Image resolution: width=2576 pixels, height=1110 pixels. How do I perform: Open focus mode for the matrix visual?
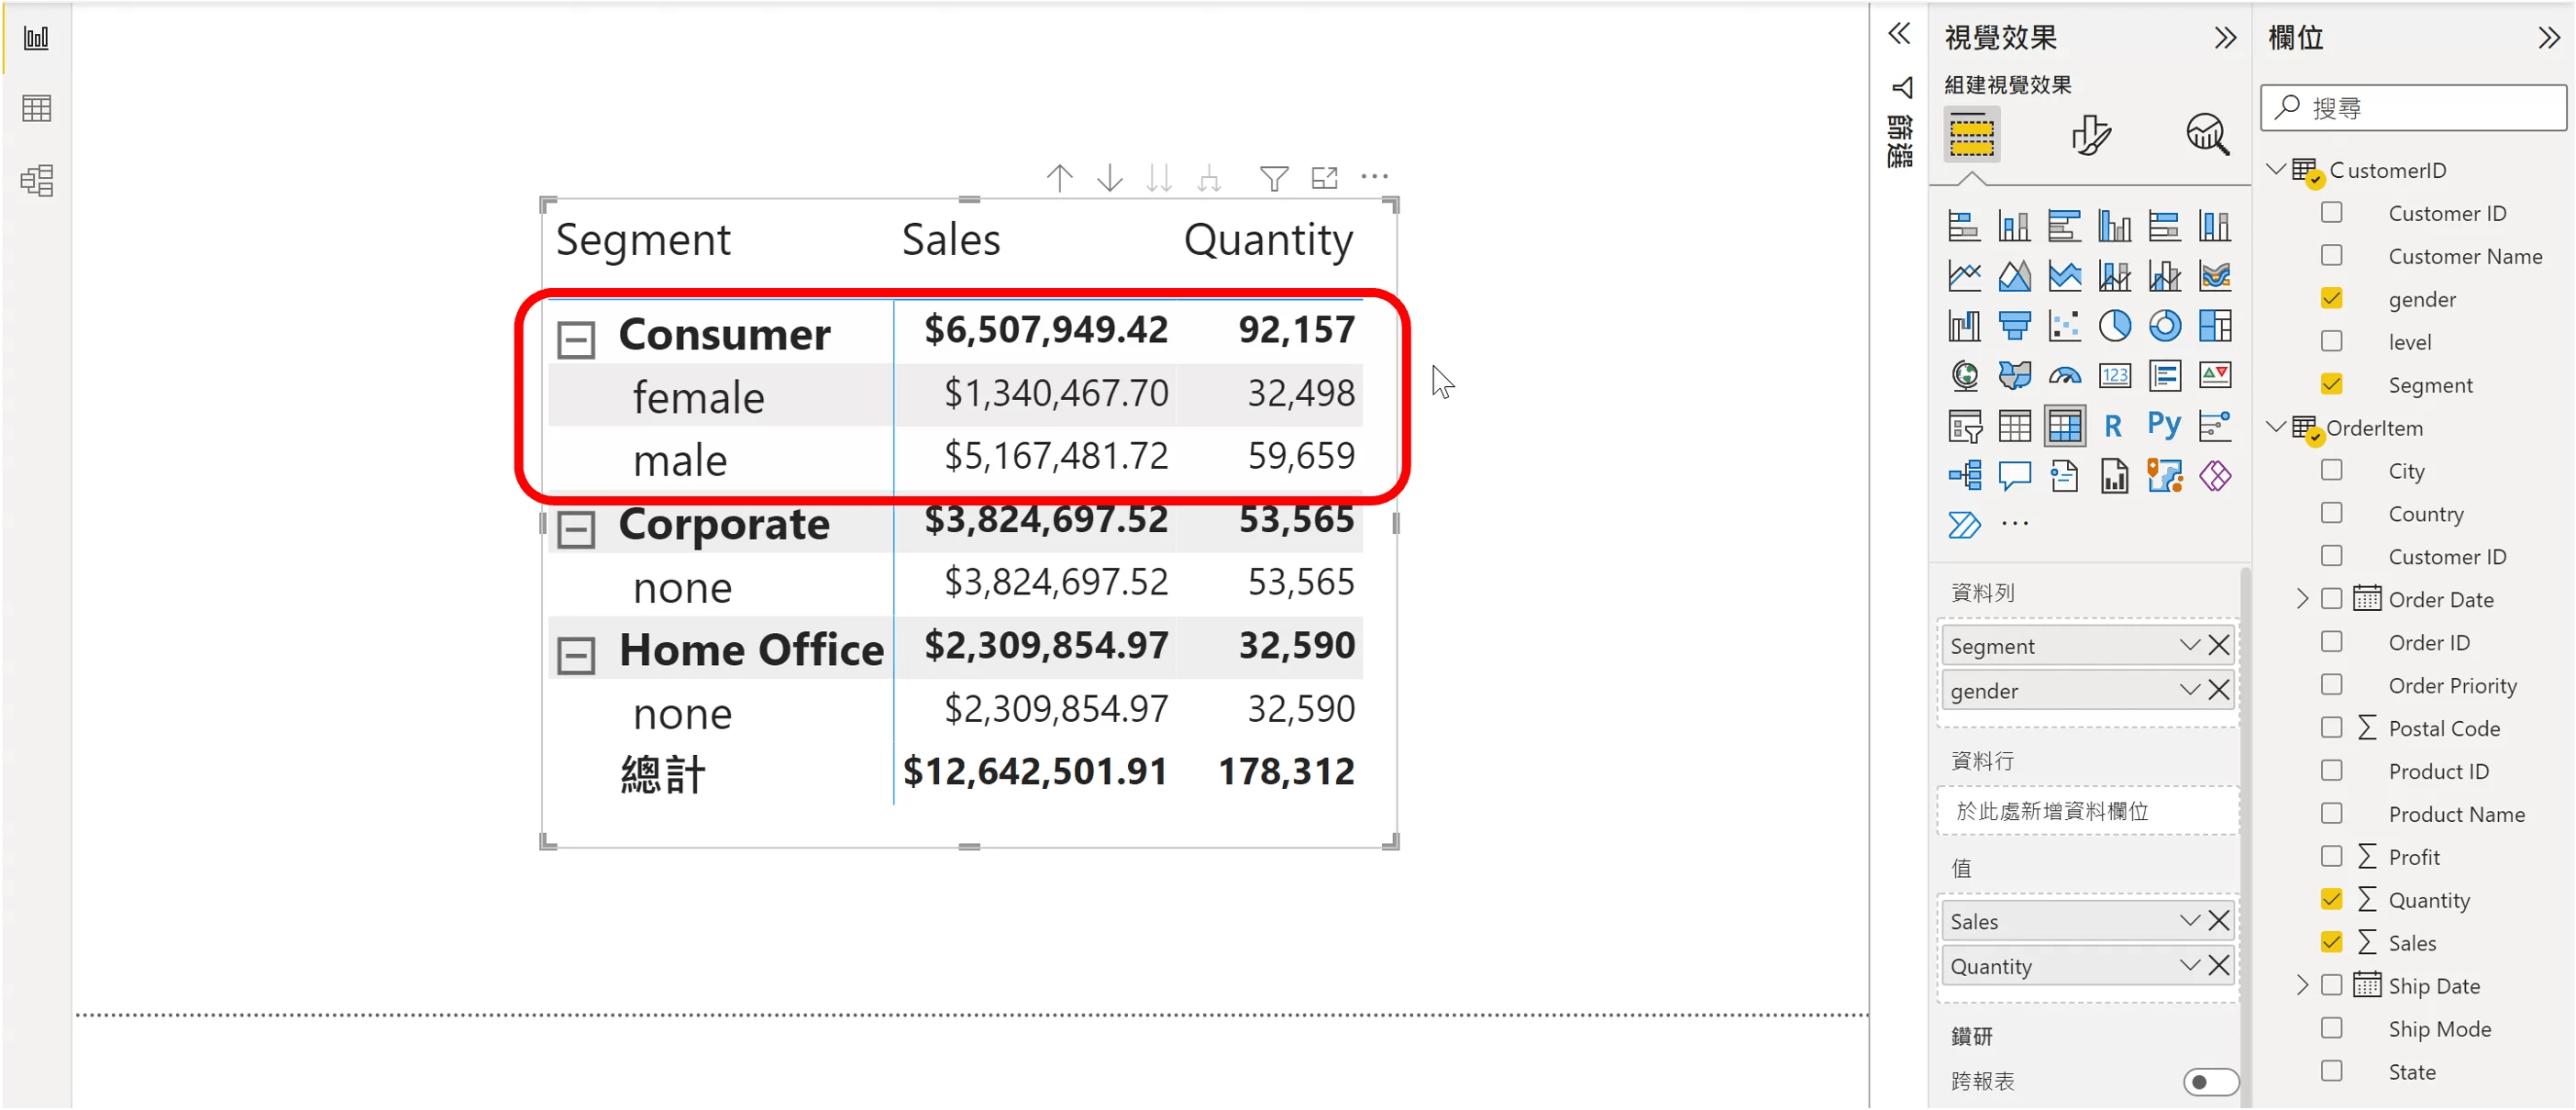click(1324, 179)
